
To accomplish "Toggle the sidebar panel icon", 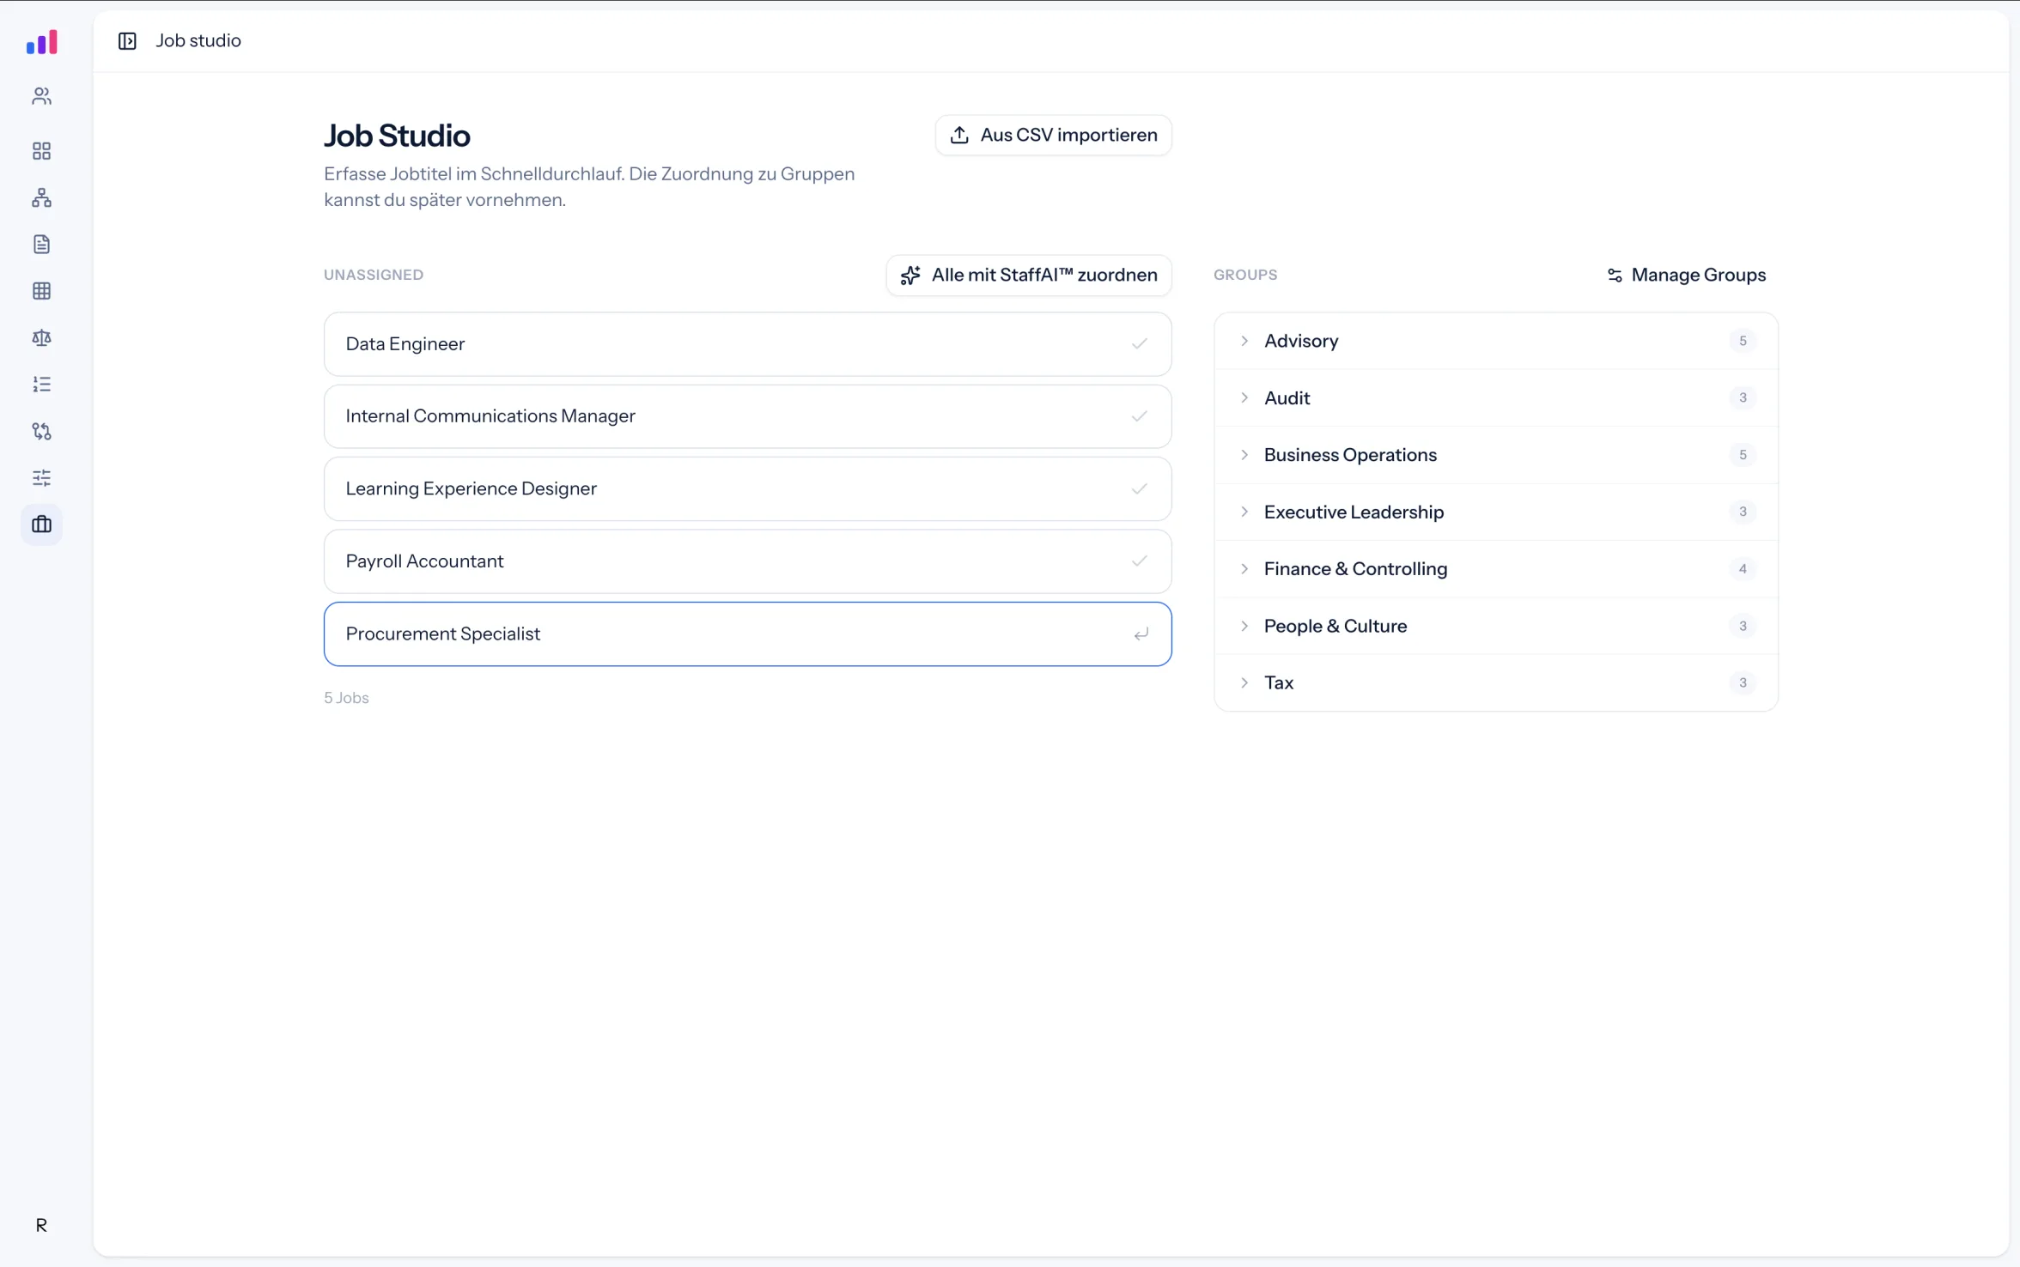I will 127,41.
